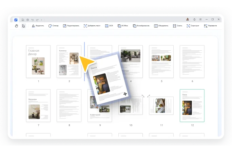232x154 pixels.
Task: Click the Объединить merge tool
Action: 161,26
